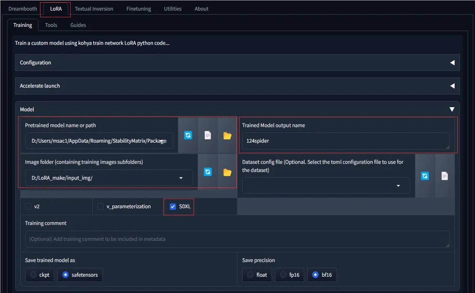Refresh the image folder list
475x293 pixels.
click(x=208, y=172)
